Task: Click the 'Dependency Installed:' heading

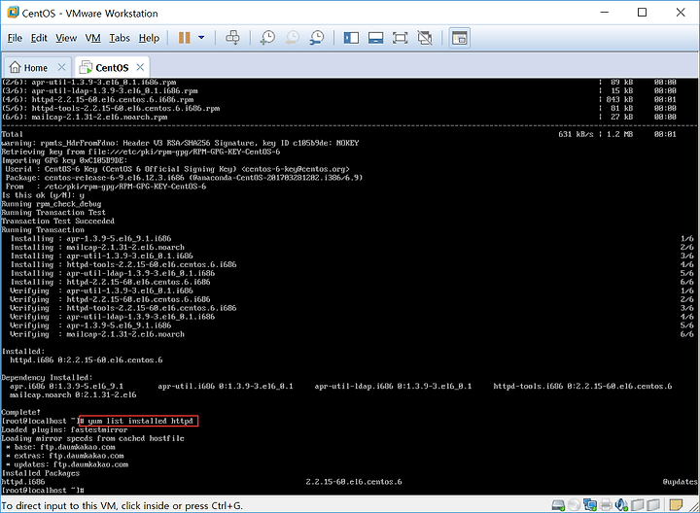Action: pyautogui.click(x=47, y=377)
